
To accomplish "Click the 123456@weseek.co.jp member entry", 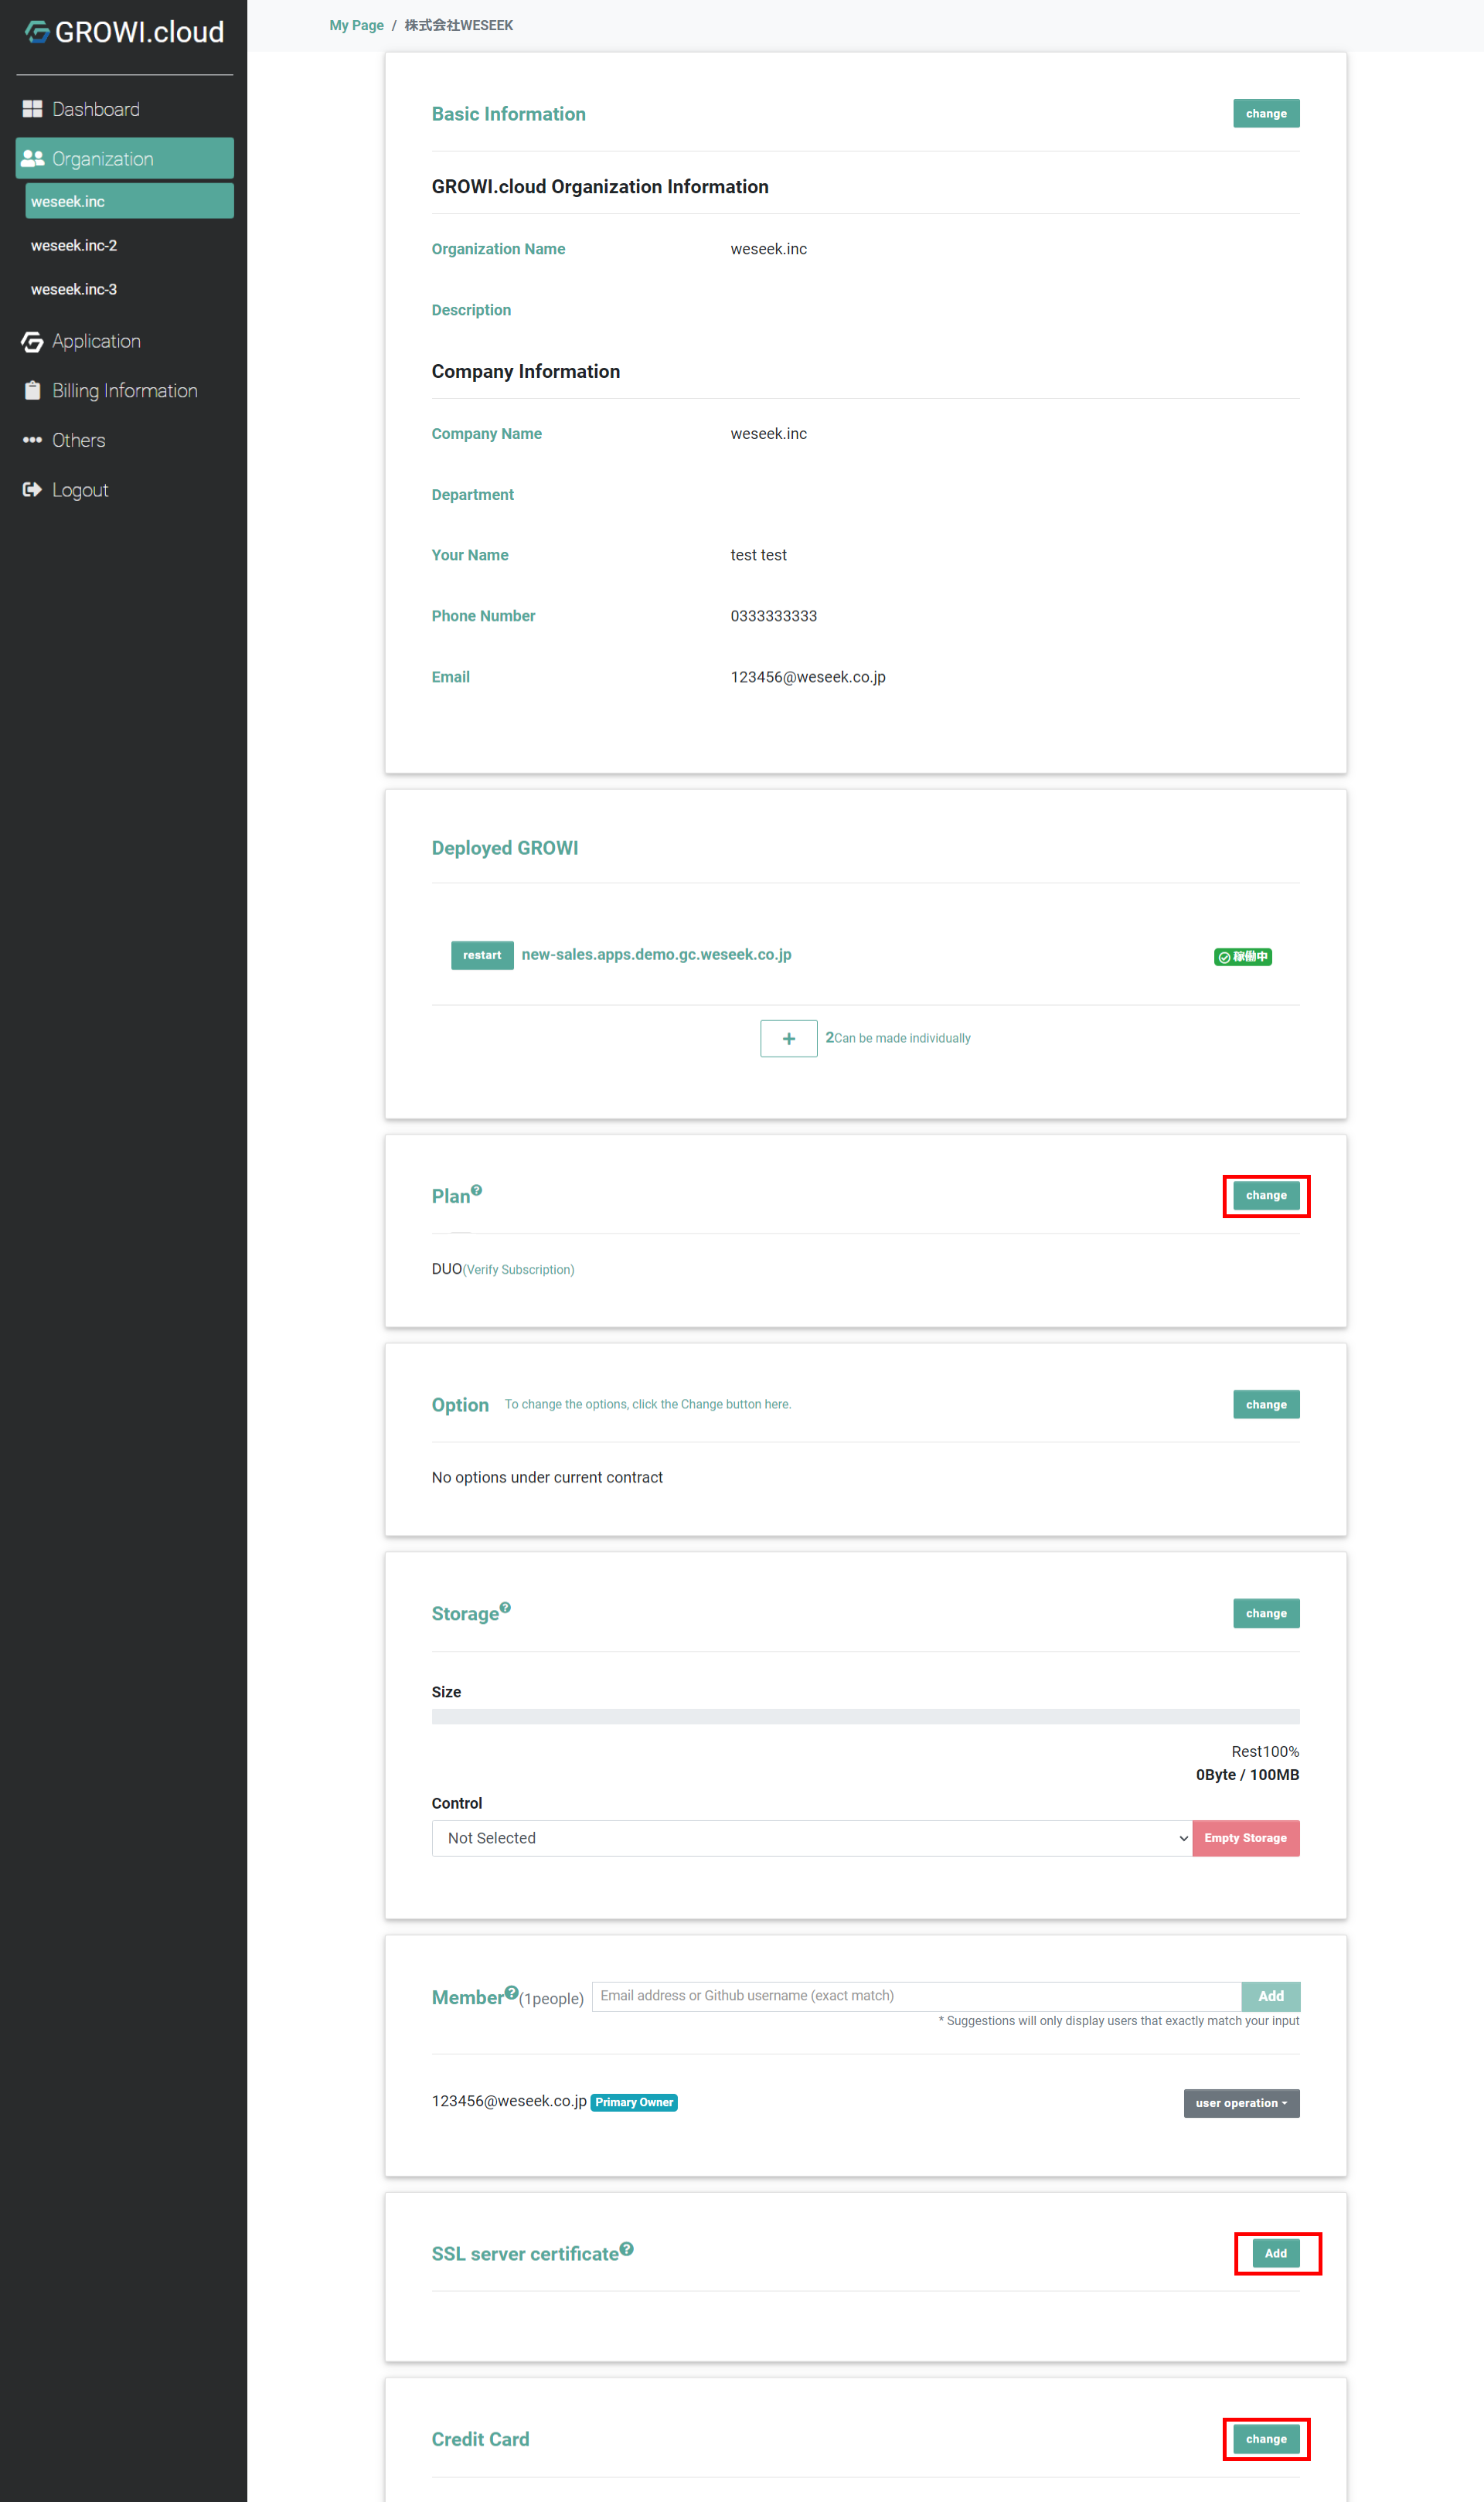I will point(509,2101).
